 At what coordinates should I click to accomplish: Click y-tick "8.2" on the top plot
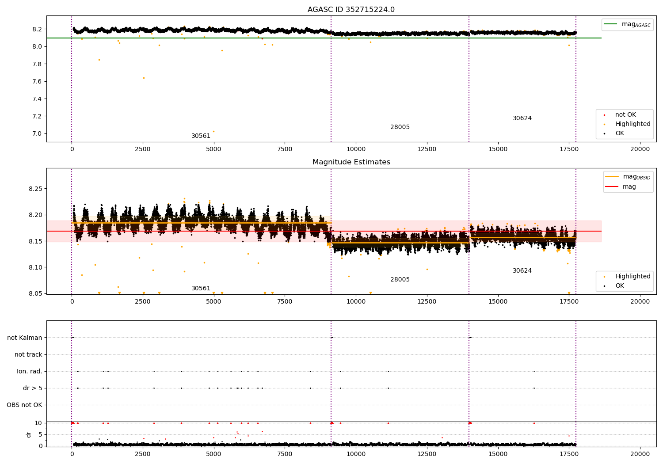point(37,29)
